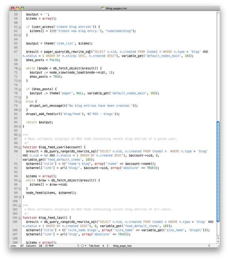
Task: Fold the if block at line 75
Action: point(20,89)
